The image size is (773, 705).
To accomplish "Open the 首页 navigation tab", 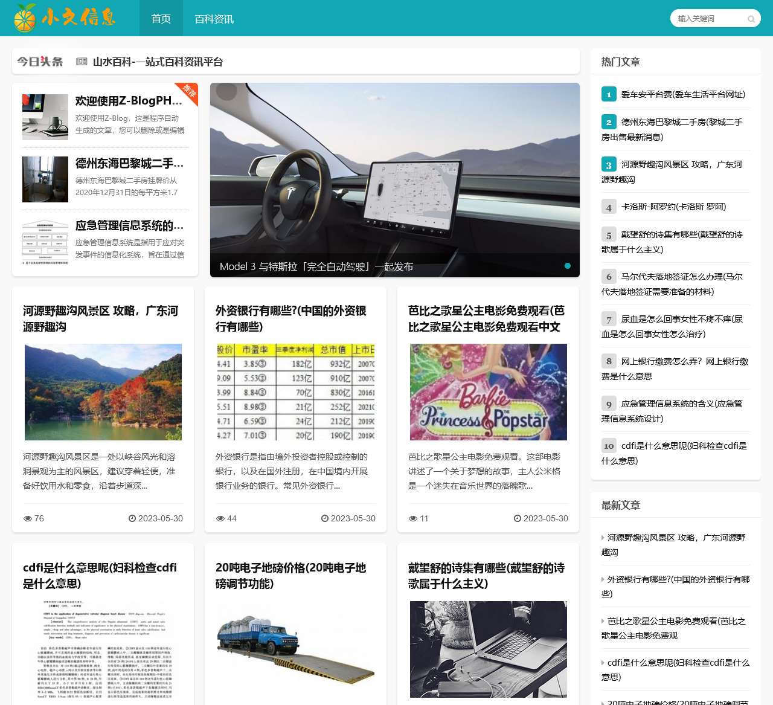I will (161, 19).
